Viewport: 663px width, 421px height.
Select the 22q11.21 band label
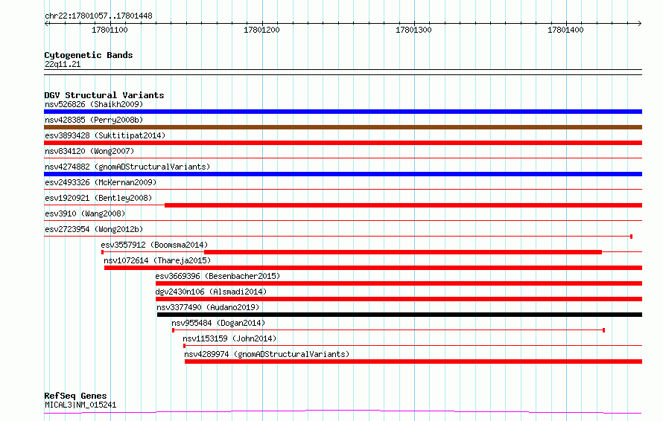63,64
